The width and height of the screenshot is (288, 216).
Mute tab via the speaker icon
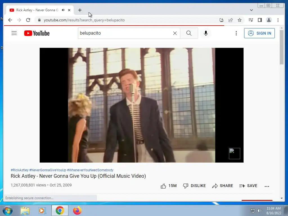63,10
